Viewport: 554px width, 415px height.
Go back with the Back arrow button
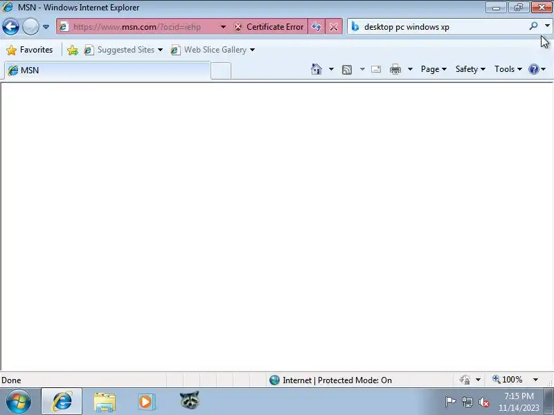(x=10, y=27)
